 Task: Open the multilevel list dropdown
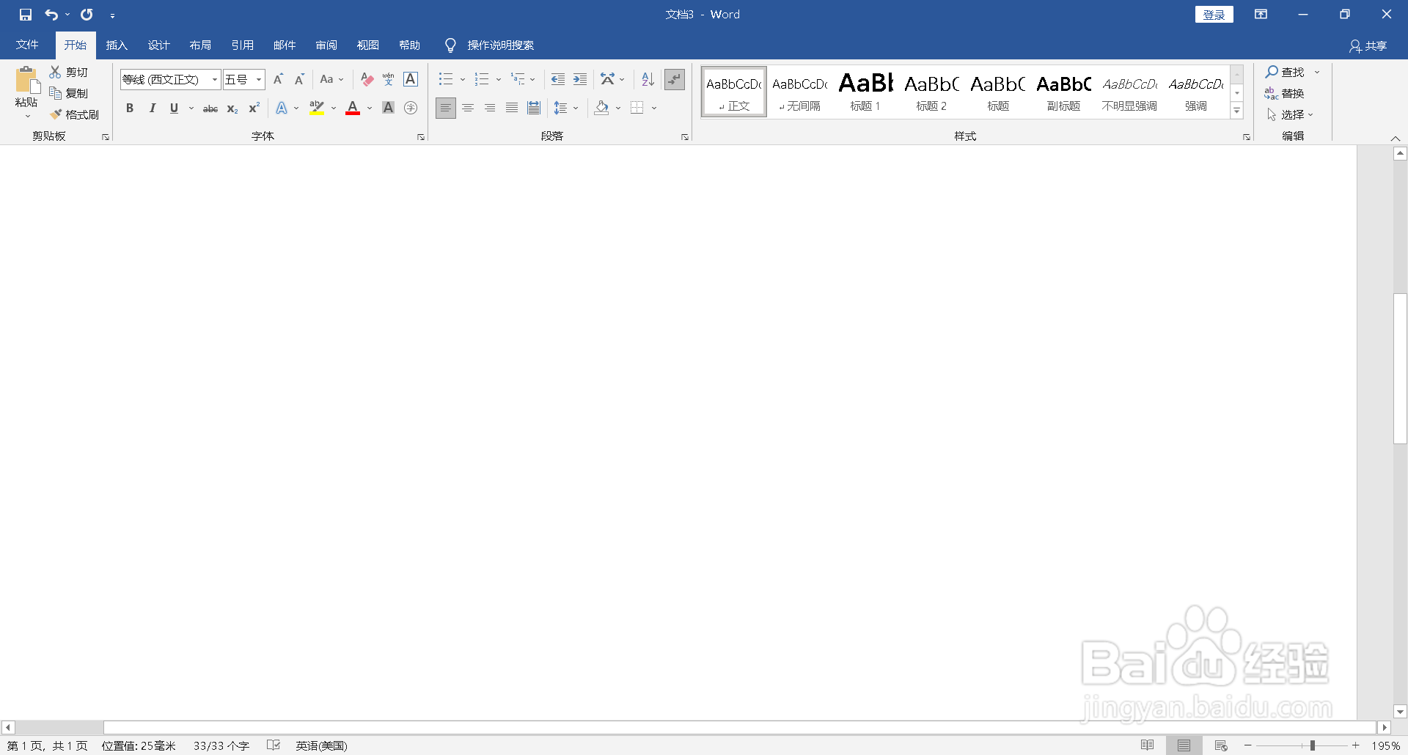point(532,79)
